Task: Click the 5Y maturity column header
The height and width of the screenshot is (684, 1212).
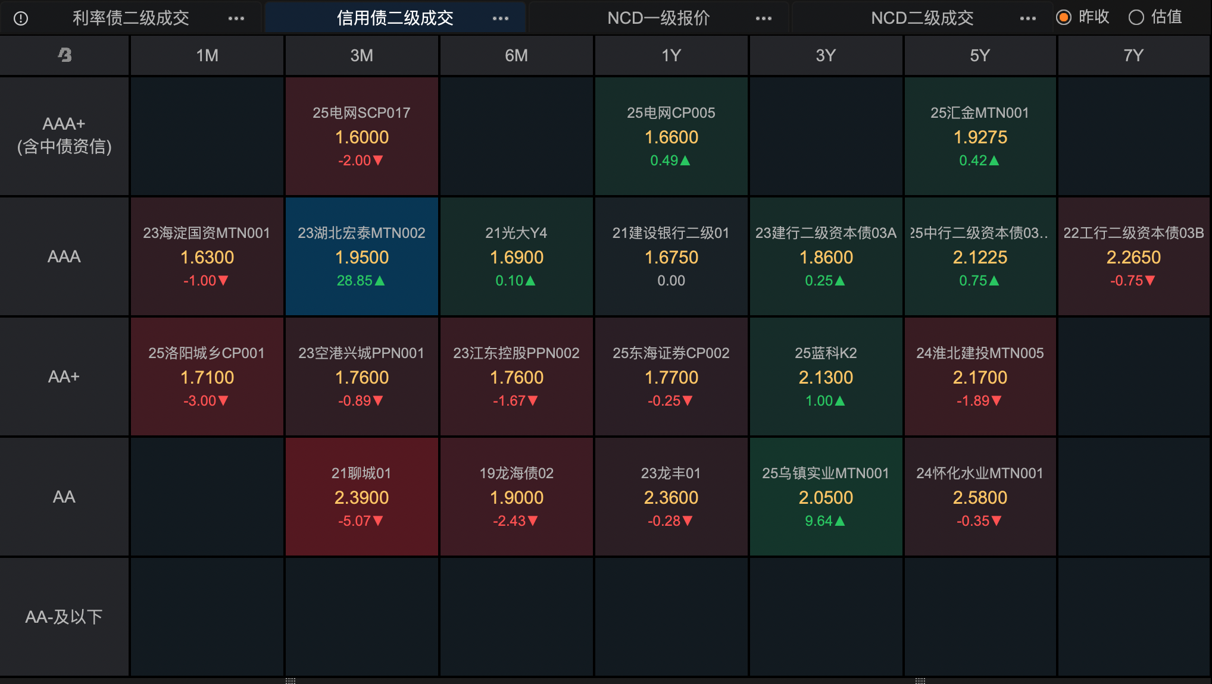Action: [980, 55]
